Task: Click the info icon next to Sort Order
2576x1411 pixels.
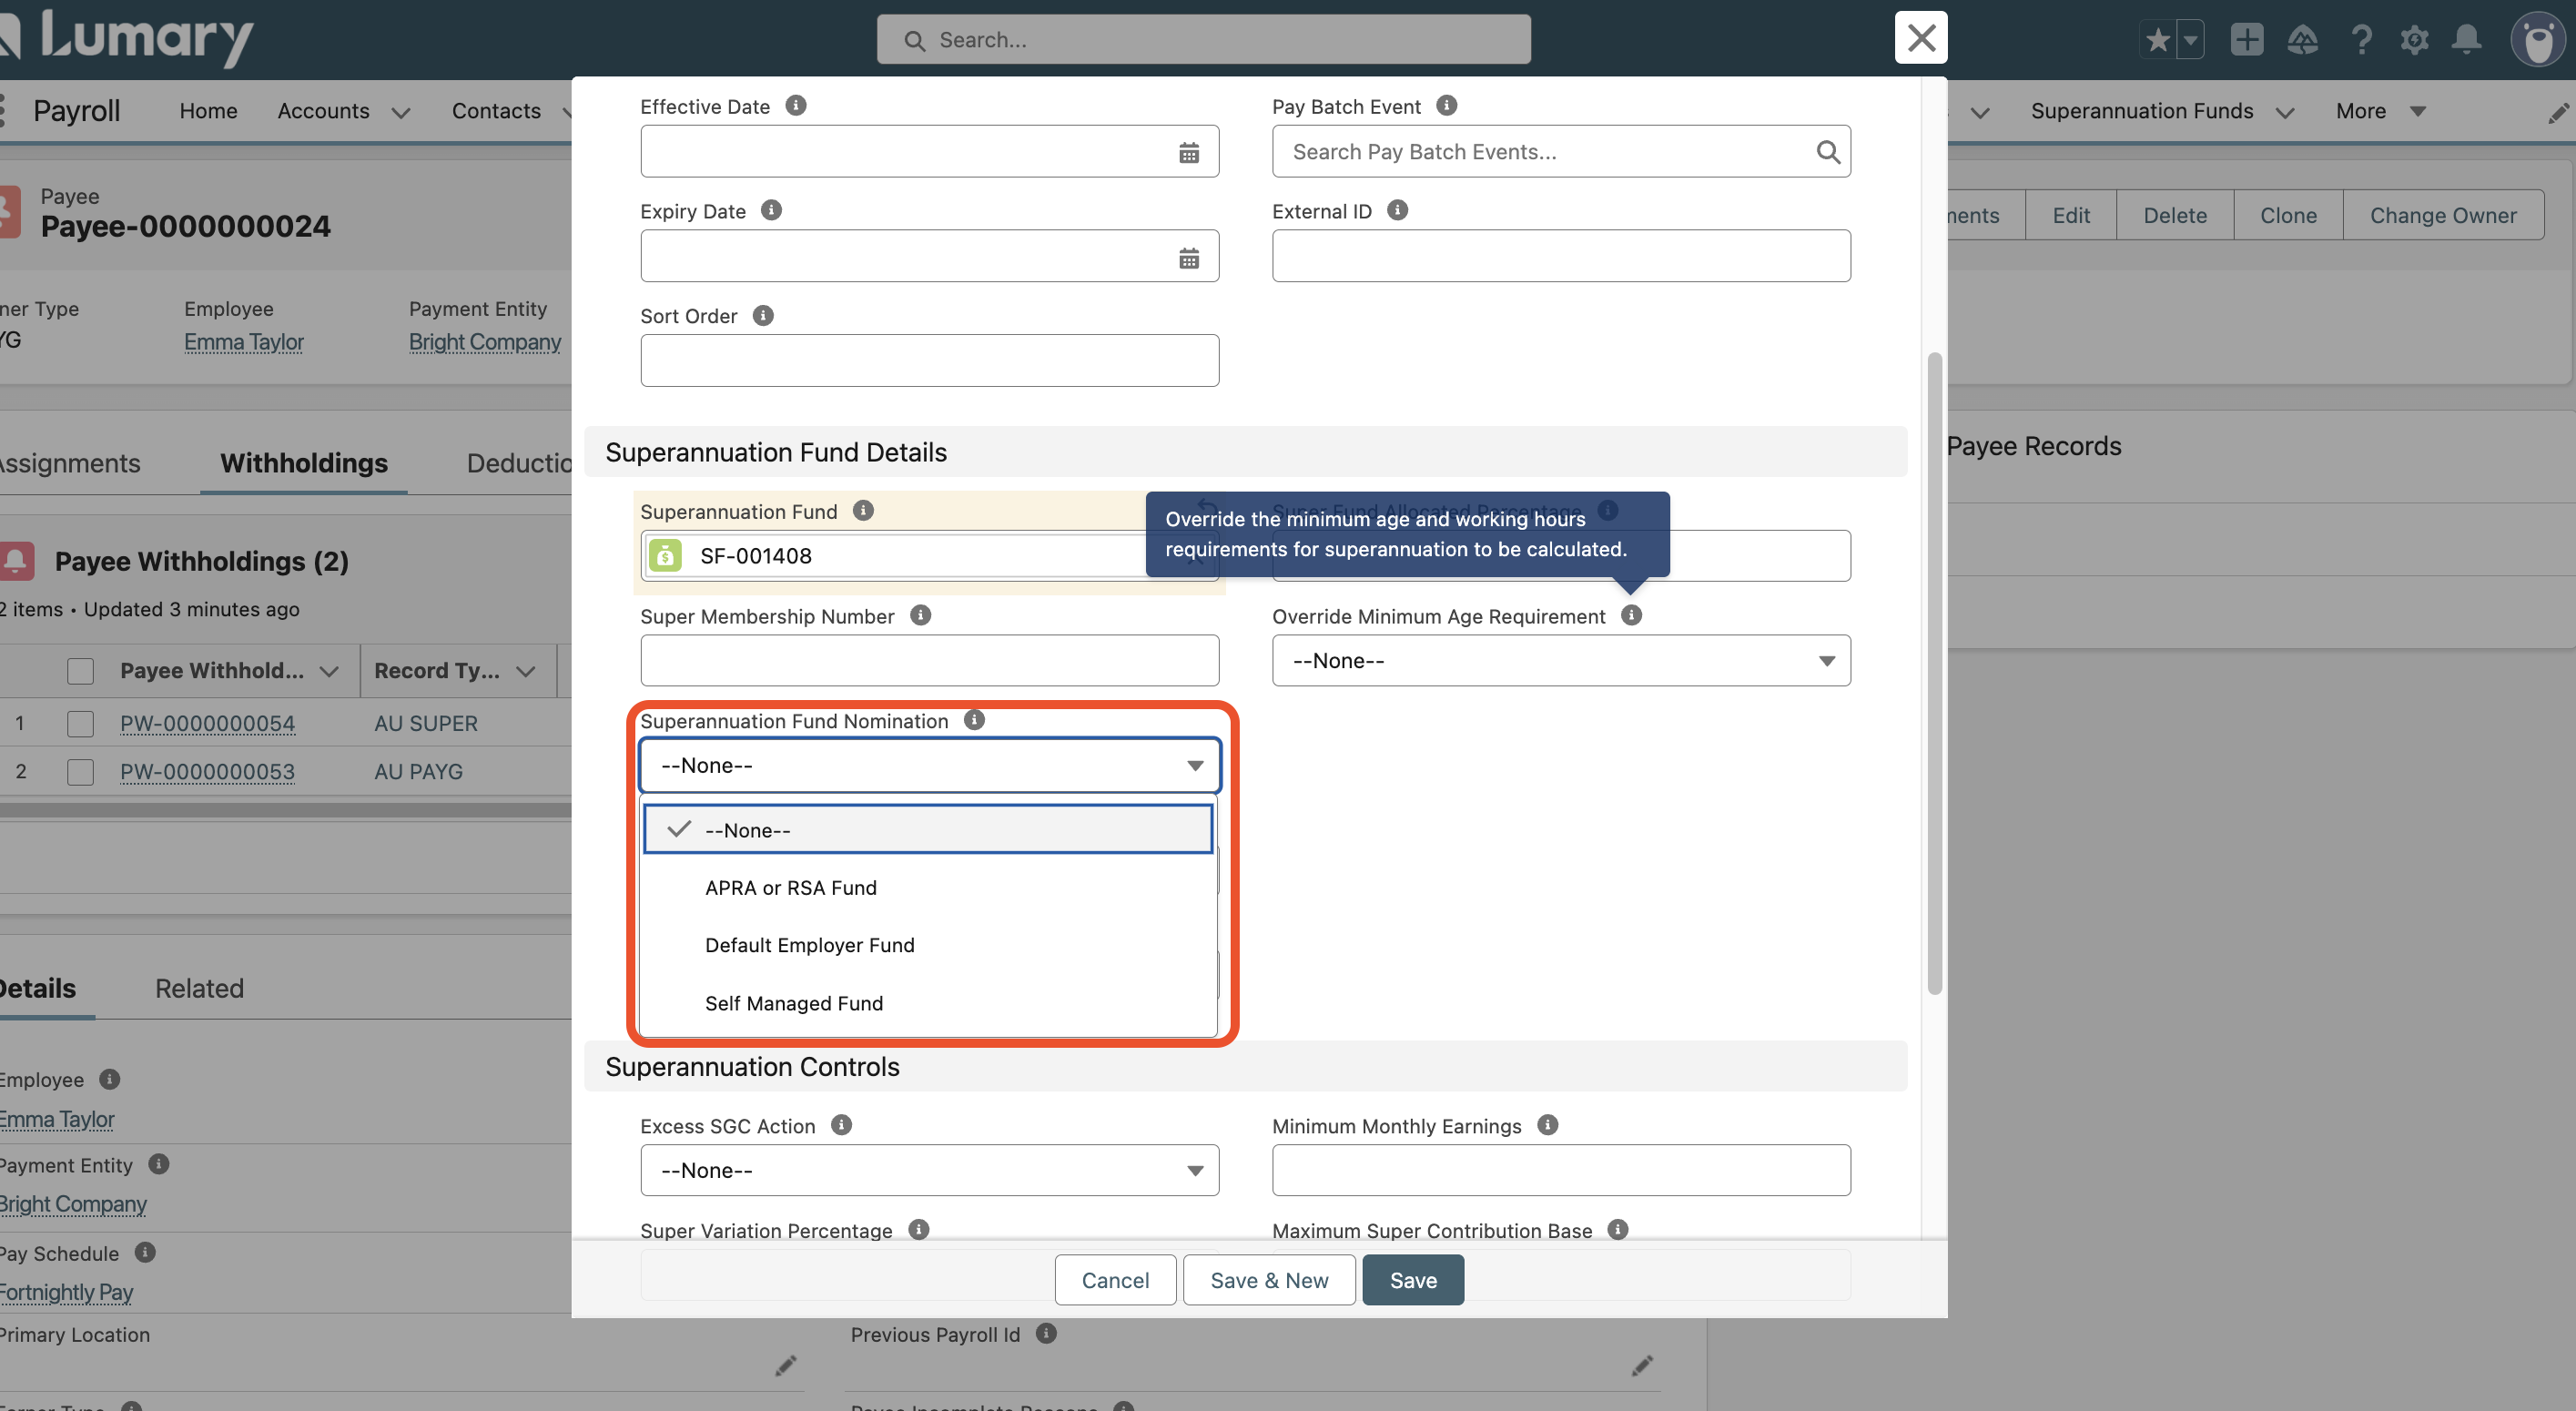Action: coord(763,315)
